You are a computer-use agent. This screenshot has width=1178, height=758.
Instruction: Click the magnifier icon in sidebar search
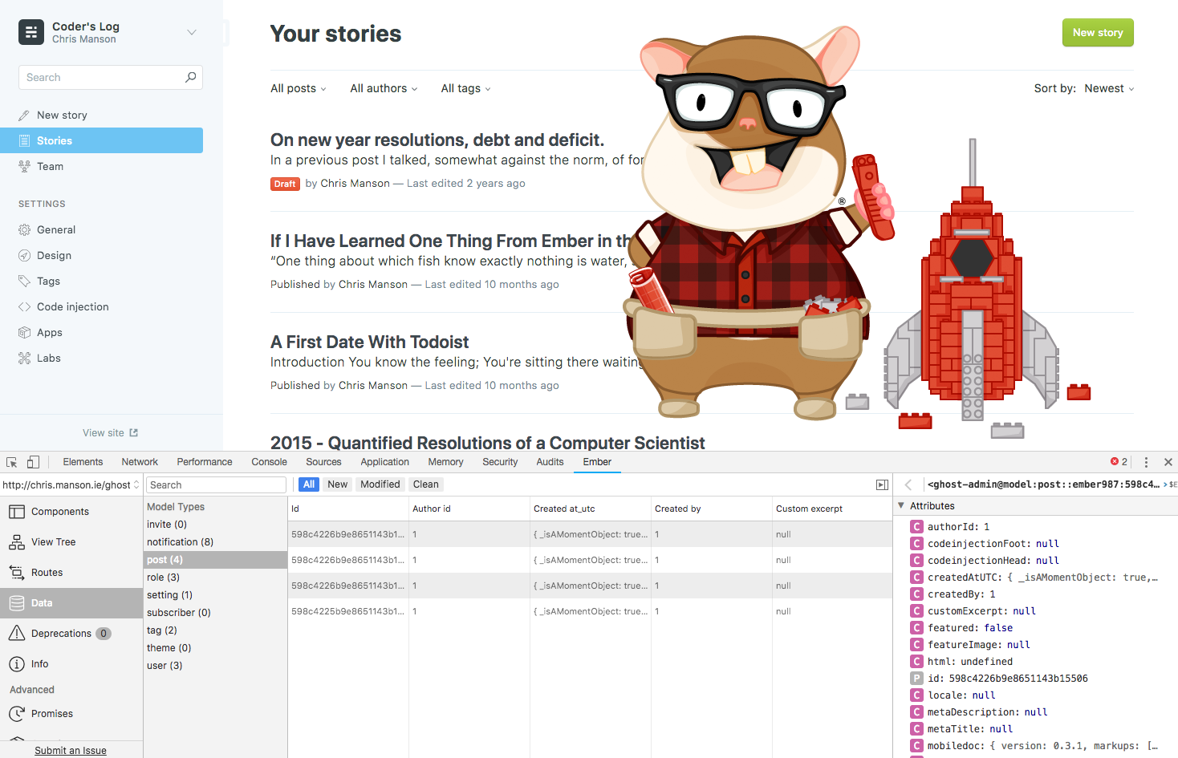point(190,77)
